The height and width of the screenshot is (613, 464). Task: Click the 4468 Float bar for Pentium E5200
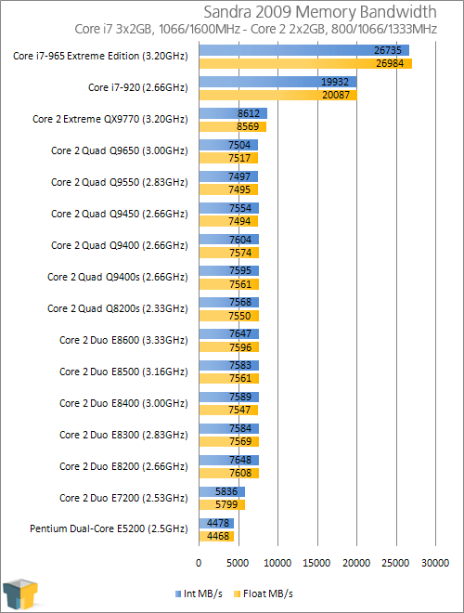point(216,536)
